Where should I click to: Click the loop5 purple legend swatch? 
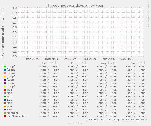5,83
